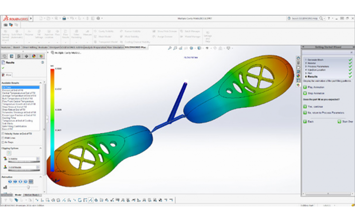Open FeatureManager design tree tab icon
The image size is (355, 222).
(x=4, y=56)
